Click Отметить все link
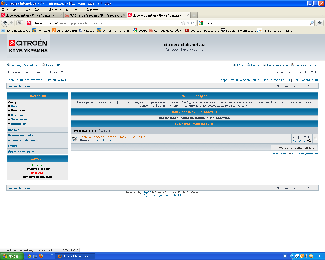 tap(279, 154)
